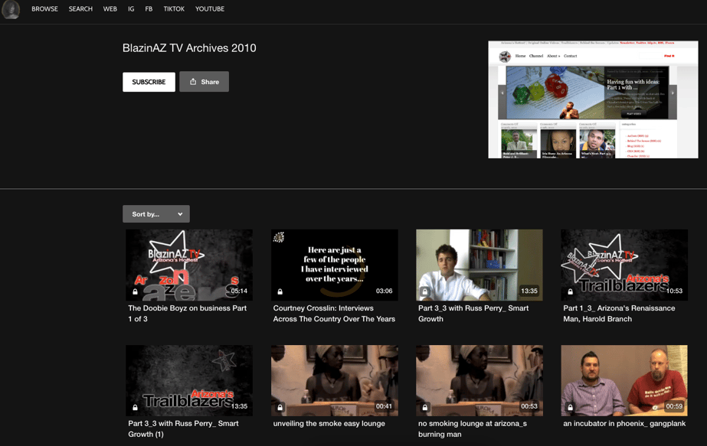Open 'Courtney Crosslin: Interviews Across The Country' title

334,314
